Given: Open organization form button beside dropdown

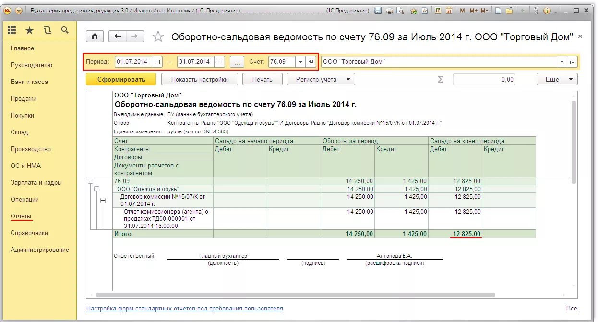Looking at the screenshot, I should [572, 62].
